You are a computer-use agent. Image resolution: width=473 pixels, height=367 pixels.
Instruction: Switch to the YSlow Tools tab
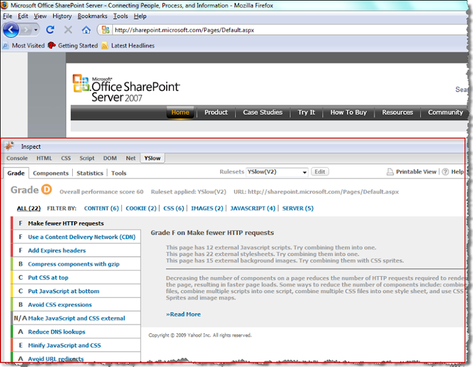119,173
